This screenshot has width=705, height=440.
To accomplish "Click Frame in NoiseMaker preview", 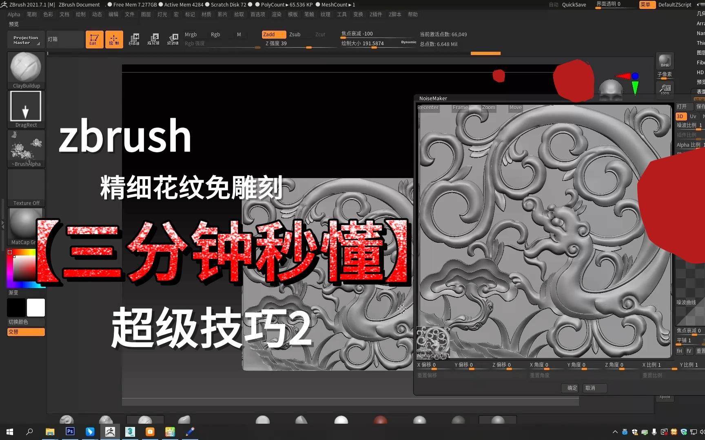I will pyautogui.click(x=460, y=108).
